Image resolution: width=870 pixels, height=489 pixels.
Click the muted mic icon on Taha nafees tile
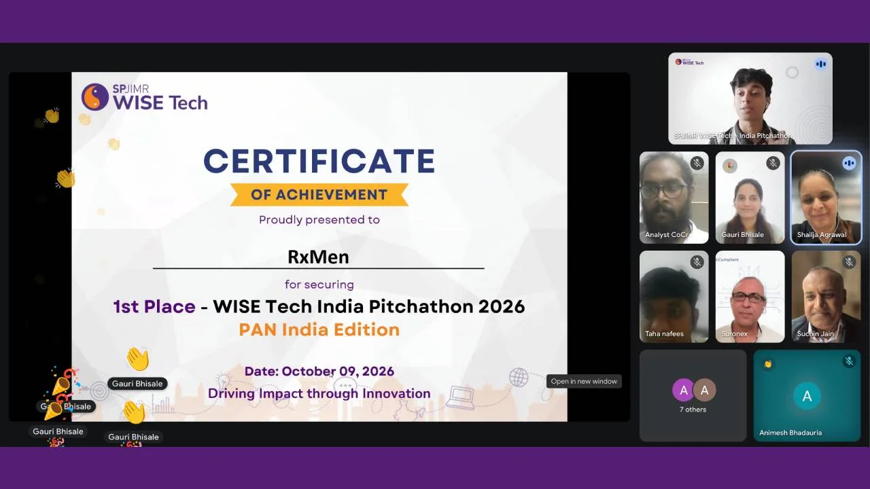click(697, 262)
